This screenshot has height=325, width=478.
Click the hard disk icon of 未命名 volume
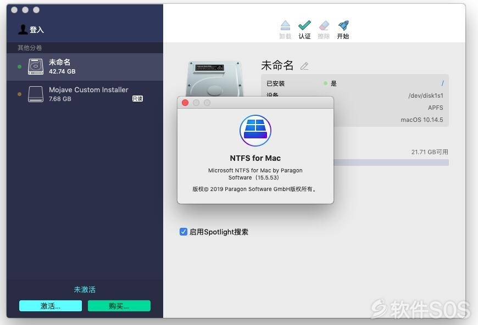(x=36, y=67)
